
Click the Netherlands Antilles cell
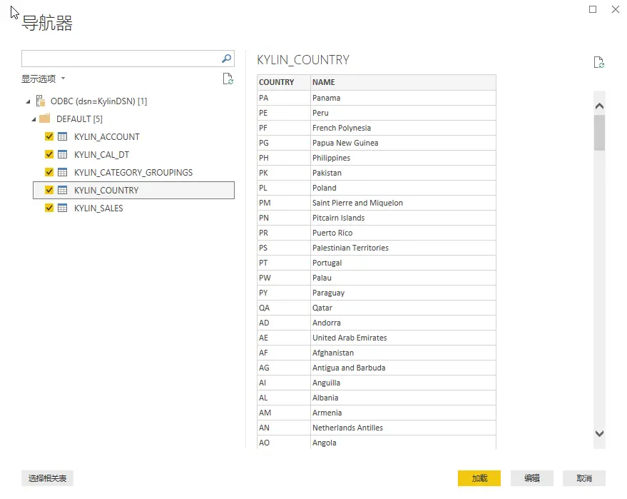(403, 428)
